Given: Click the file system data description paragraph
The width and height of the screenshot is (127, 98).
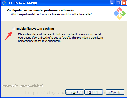Looking at the screenshot, I should (x=60, y=38).
